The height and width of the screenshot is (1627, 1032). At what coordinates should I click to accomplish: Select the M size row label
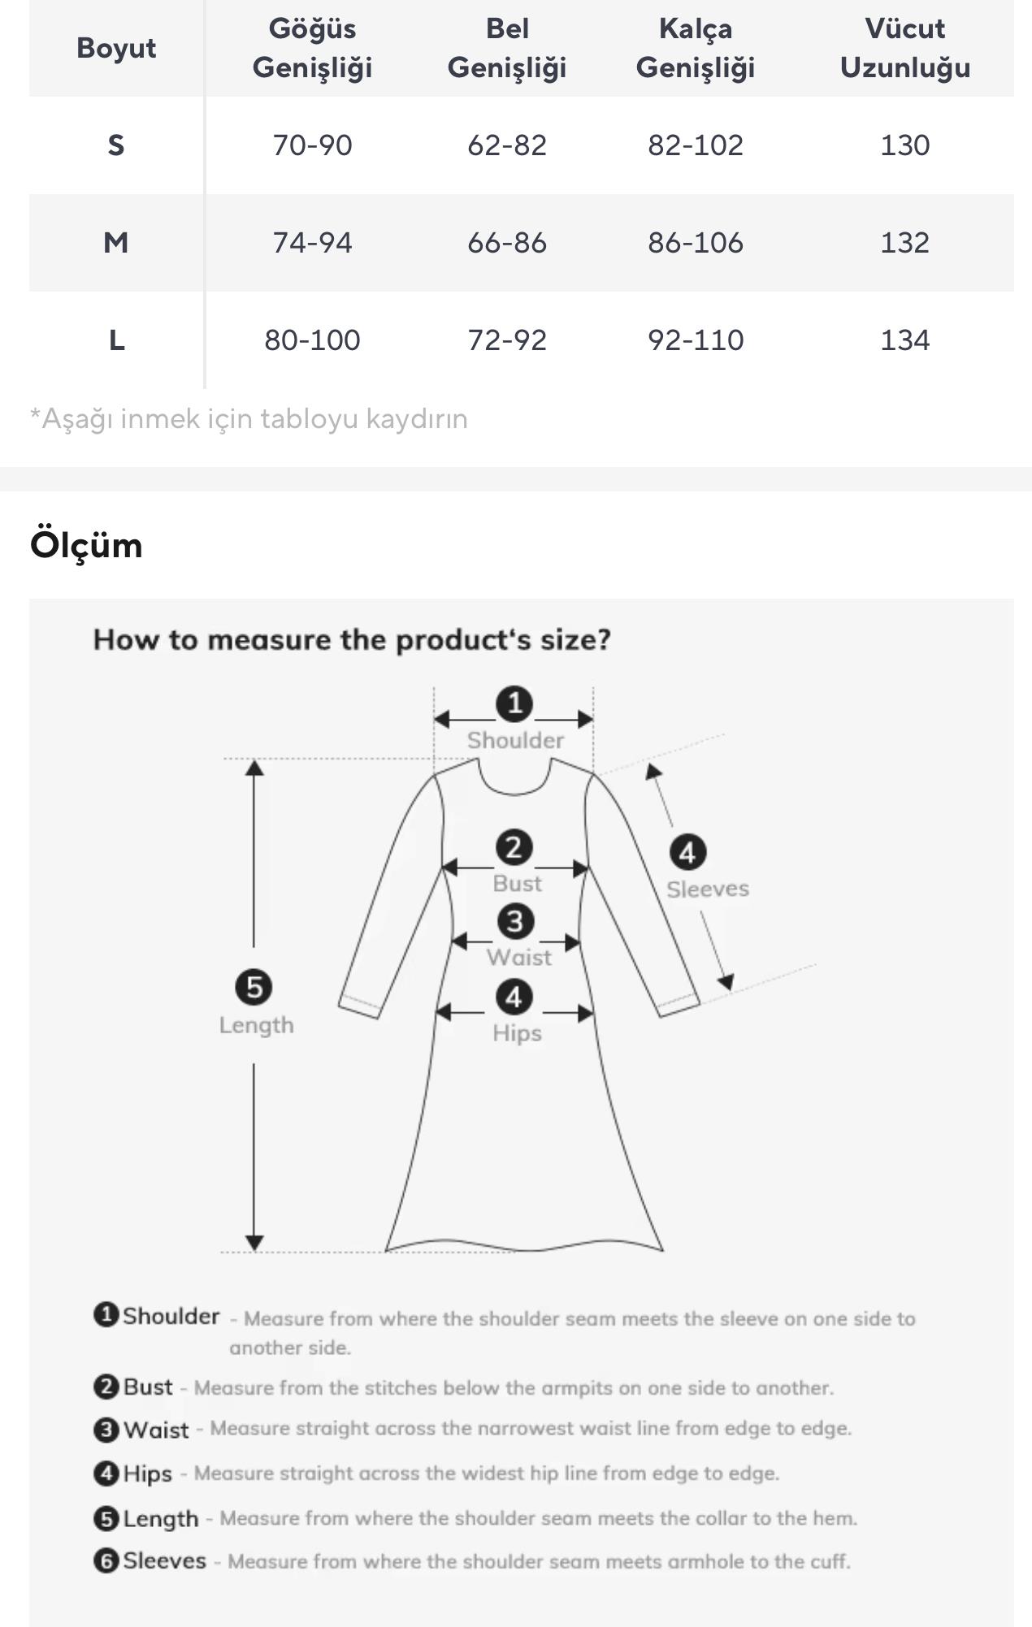(116, 243)
